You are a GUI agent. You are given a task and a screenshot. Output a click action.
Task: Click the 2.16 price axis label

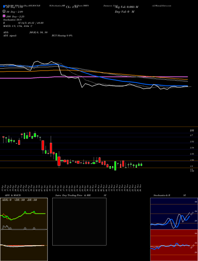pyautogui.click(x=192, y=154)
